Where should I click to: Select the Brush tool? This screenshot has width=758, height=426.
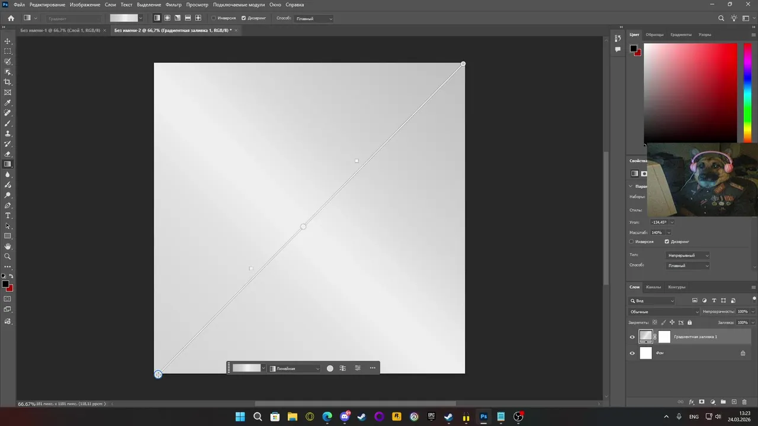[x=8, y=123]
